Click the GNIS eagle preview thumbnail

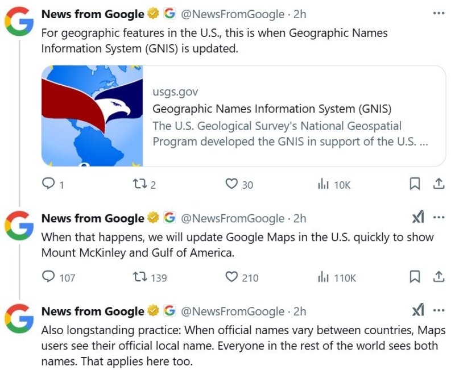(92, 115)
